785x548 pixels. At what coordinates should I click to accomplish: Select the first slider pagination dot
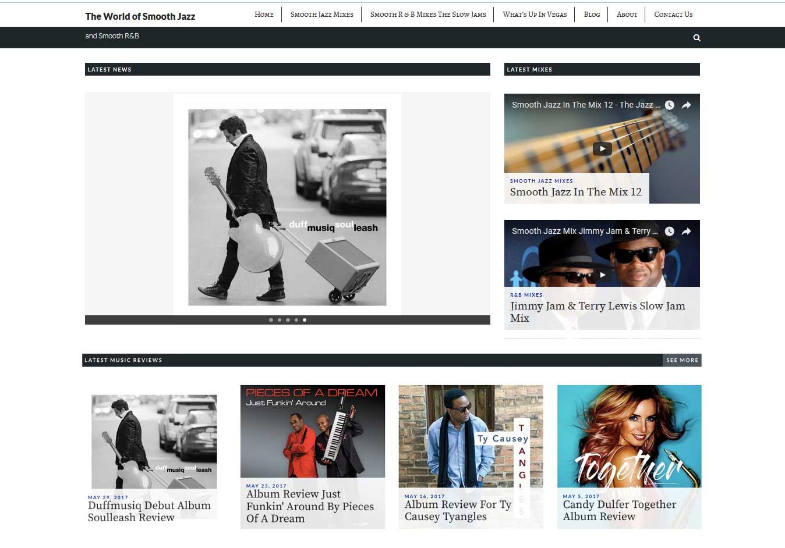click(x=271, y=320)
